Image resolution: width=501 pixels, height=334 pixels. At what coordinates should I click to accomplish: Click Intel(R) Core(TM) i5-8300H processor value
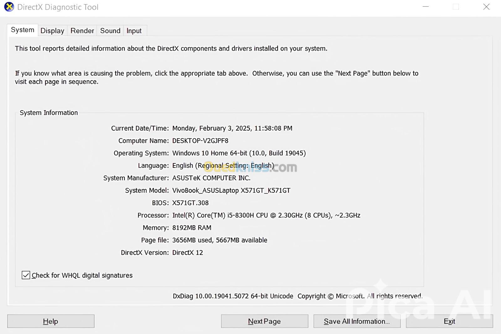266,215
